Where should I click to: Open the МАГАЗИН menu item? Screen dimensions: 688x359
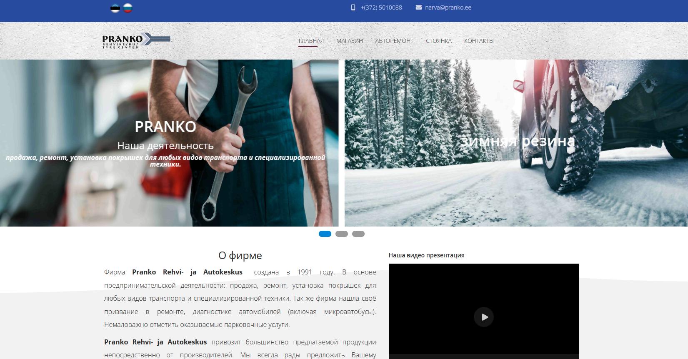[x=350, y=41]
